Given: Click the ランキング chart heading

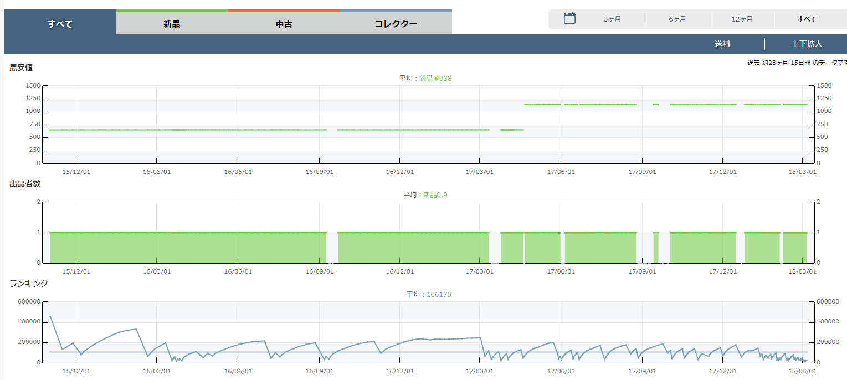Looking at the screenshot, I should pyautogui.click(x=29, y=284).
